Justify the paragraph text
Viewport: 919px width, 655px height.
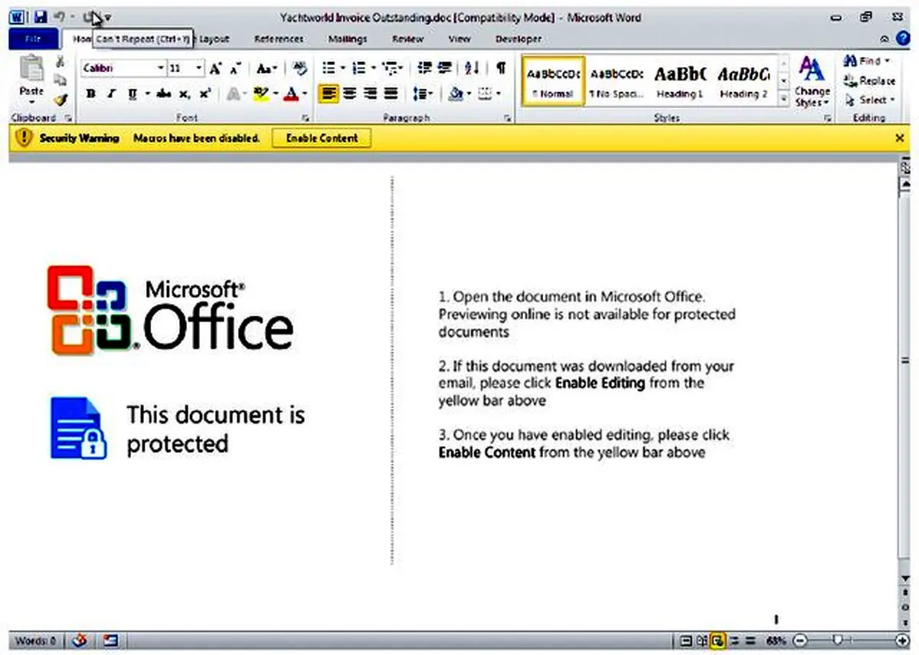[x=391, y=93]
